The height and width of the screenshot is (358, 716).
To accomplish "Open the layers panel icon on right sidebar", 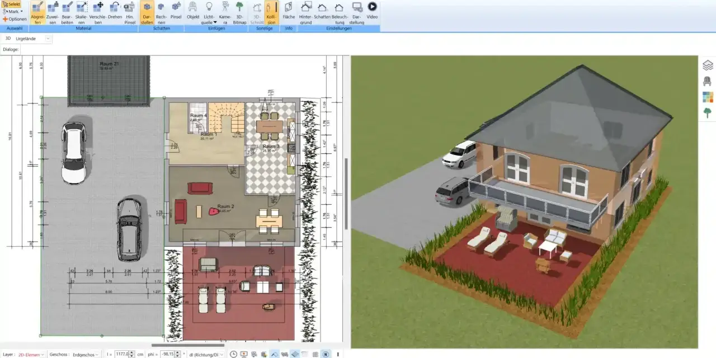I will [708, 65].
